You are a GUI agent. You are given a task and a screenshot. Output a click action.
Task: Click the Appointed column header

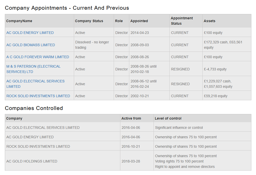click(139, 21)
